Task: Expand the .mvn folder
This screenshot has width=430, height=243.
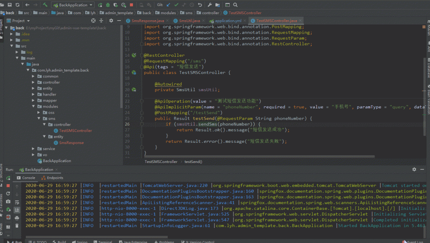Action: (11, 40)
